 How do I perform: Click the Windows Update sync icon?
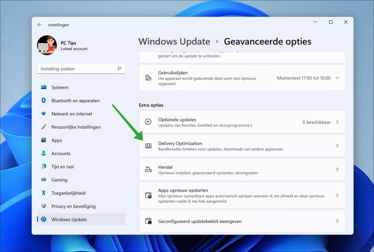point(44,219)
